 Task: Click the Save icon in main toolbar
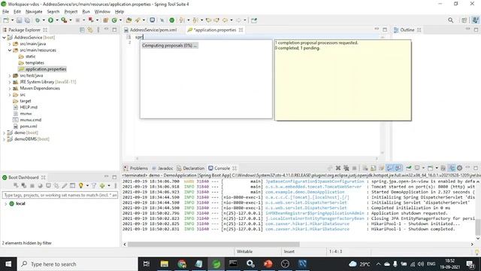pyautogui.click(x=19, y=20)
